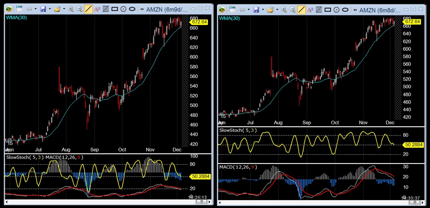This screenshot has height=208, width=430.
Task: Select ellipse drawing tool in left chart
Action: [132, 9]
